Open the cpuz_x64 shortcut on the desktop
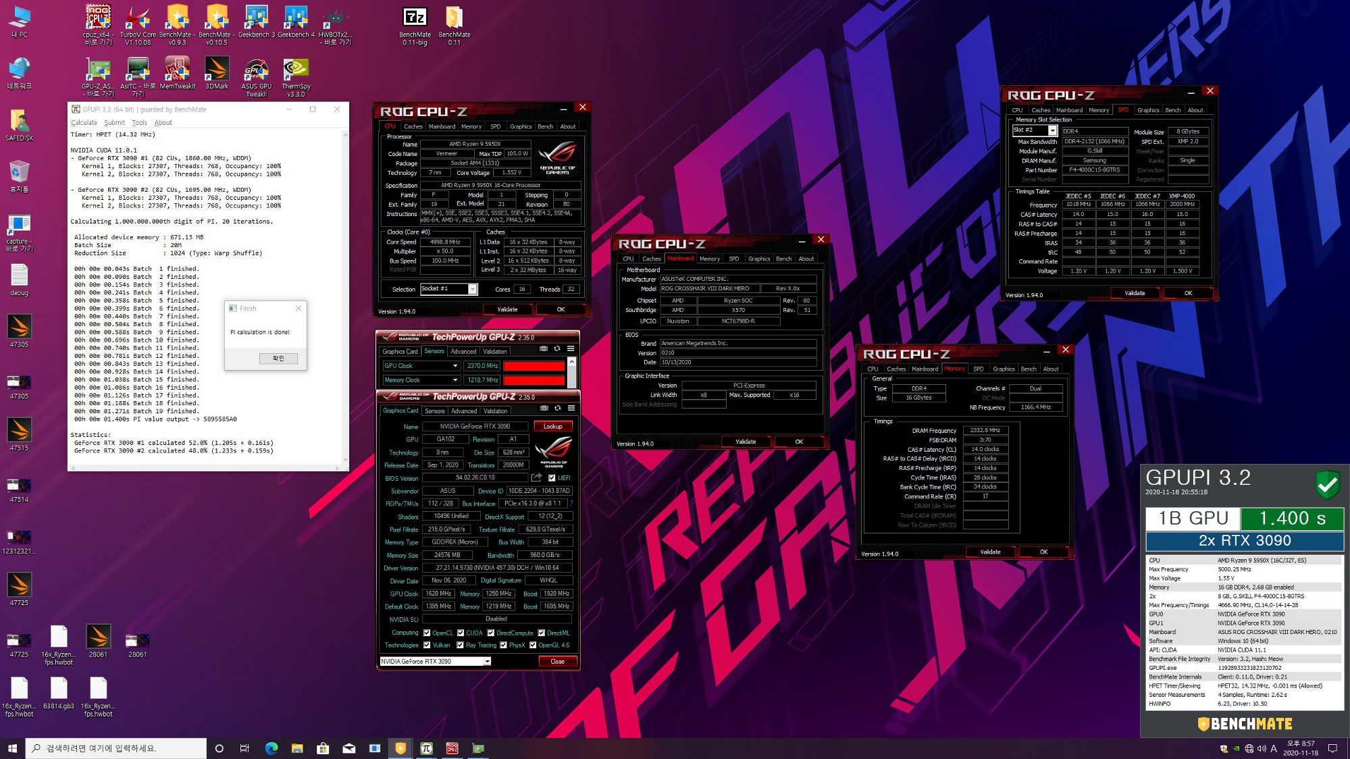The width and height of the screenshot is (1350, 759). point(98,25)
